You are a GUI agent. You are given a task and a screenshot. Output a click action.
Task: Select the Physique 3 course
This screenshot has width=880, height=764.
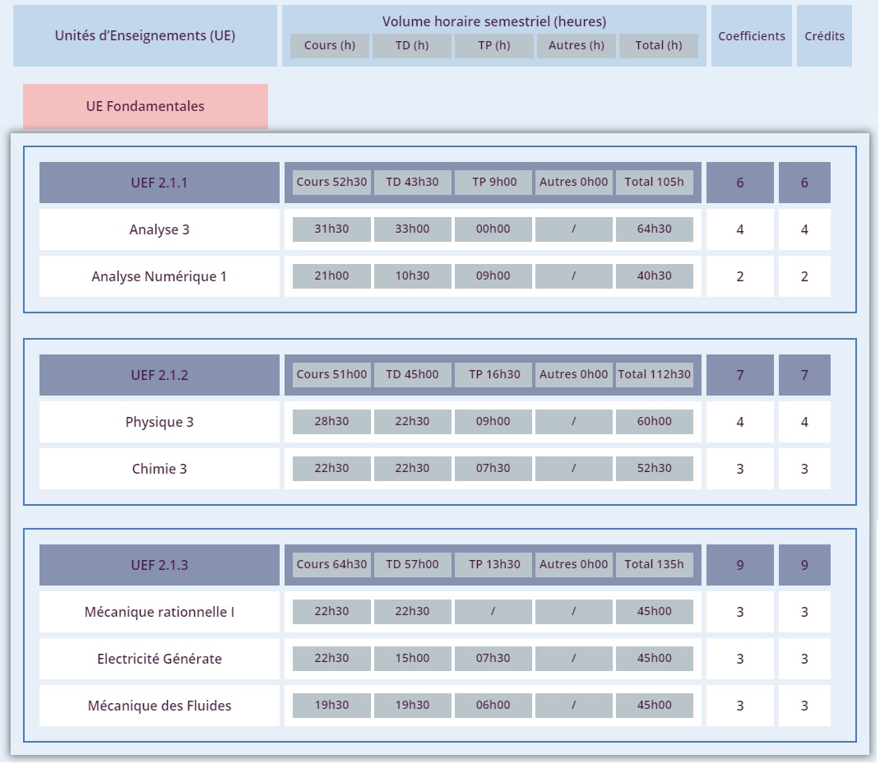(160, 422)
